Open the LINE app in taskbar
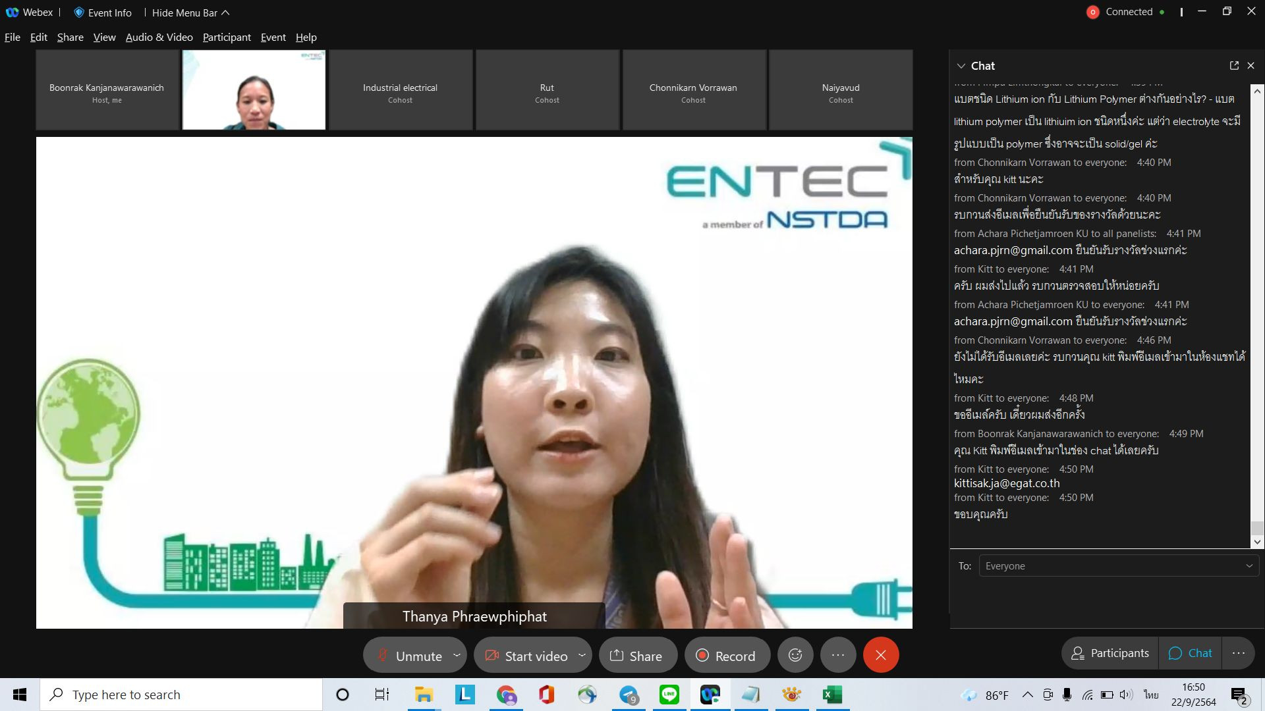Image resolution: width=1265 pixels, height=711 pixels. 669,695
